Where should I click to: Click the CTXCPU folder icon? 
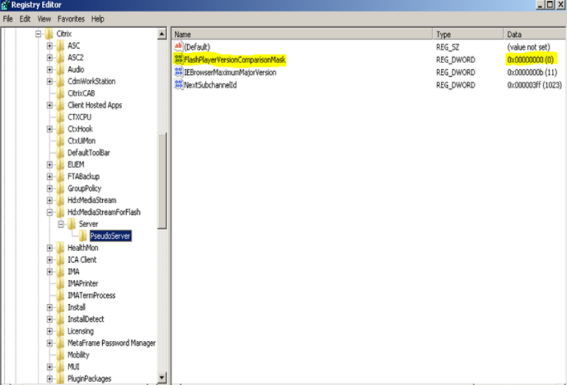(60, 117)
